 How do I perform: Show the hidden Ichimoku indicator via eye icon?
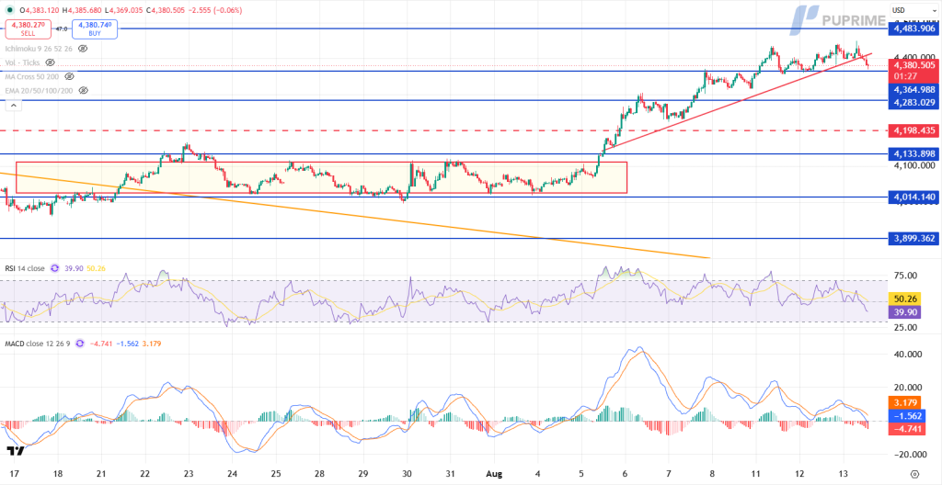click(83, 49)
